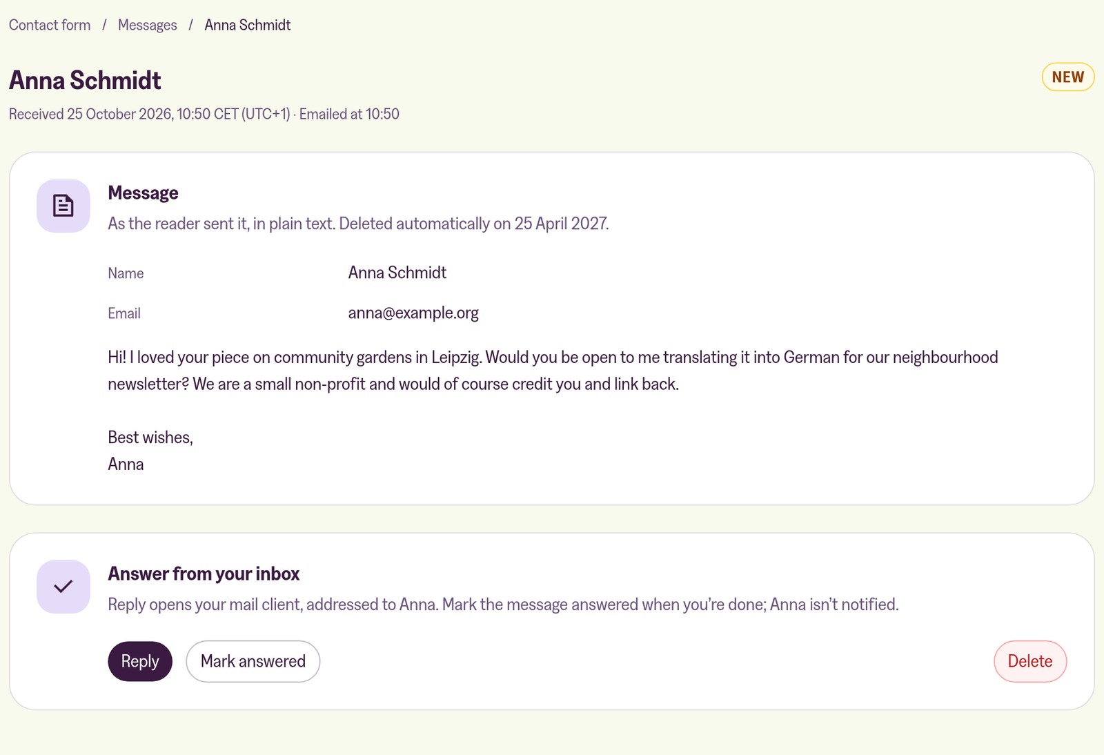Click the Answer from your inbox heading
Screen dimensions: 1104x755
coord(204,573)
